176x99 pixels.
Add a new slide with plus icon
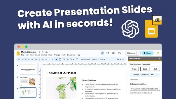[x=23, y=59]
